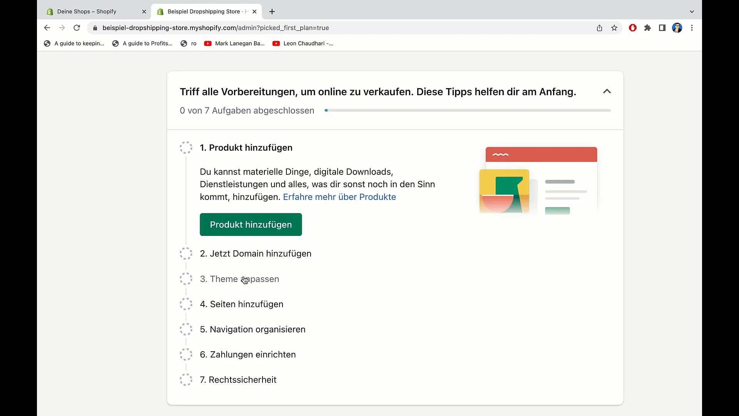Click the task progress bar
The image size is (739, 416).
pyautogui.click(x=468, y=111)
